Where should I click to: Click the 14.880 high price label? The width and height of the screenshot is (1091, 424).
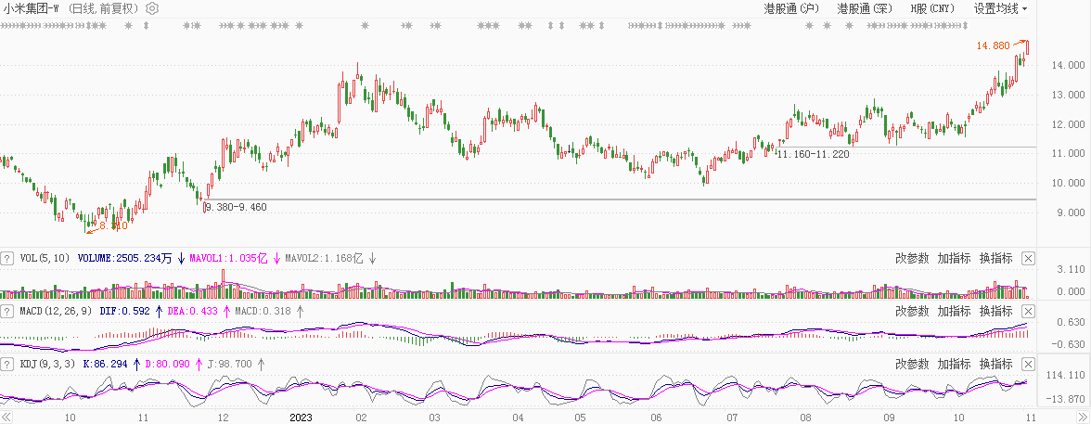click(992, 45)
